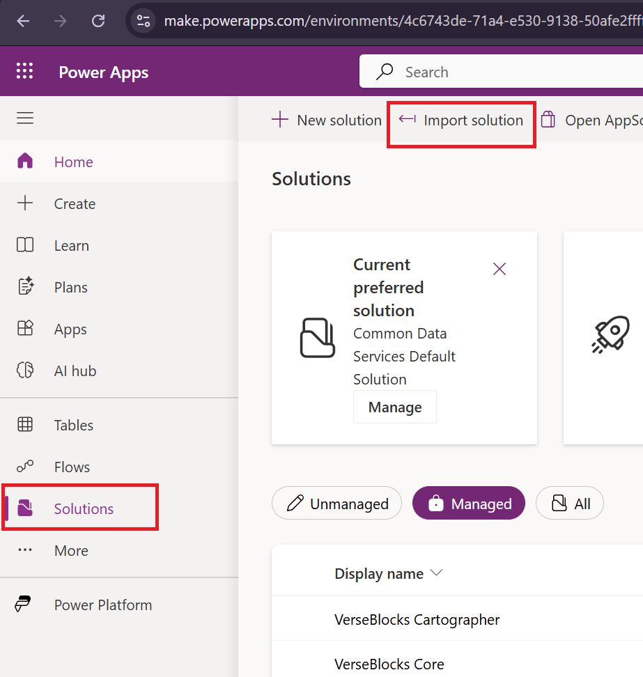Click the AI hub brain icon
The image size is (643, 677).
click(25, 370)
